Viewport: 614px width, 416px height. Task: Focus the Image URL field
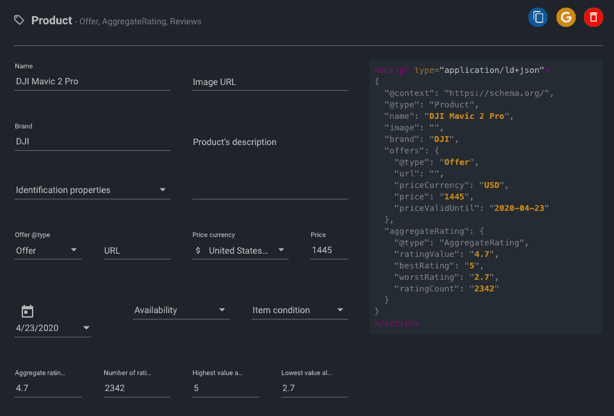(x=270, y=82)
